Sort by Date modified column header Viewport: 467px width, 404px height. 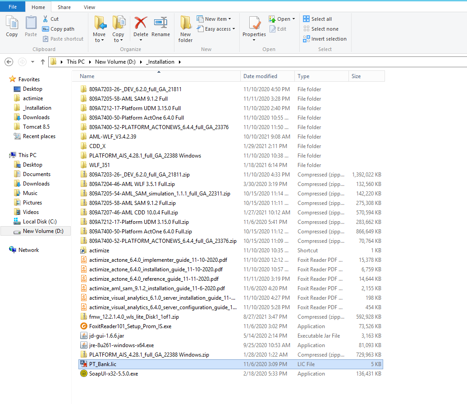[267, 76]
